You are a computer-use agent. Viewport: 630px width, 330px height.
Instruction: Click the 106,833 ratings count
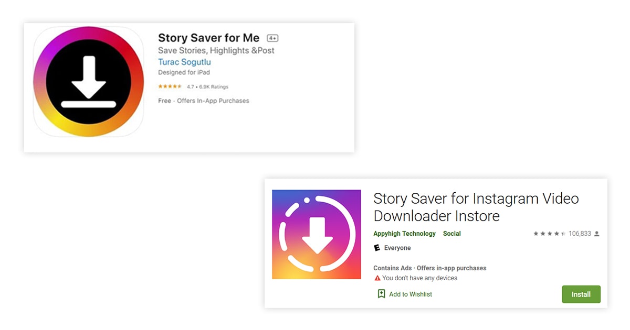580,234
